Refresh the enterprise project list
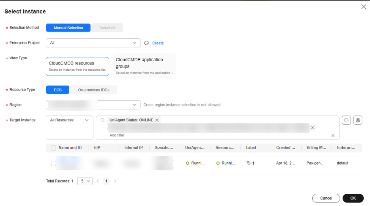370x206 pixels. pyautogui.click(x=146, y=43)
